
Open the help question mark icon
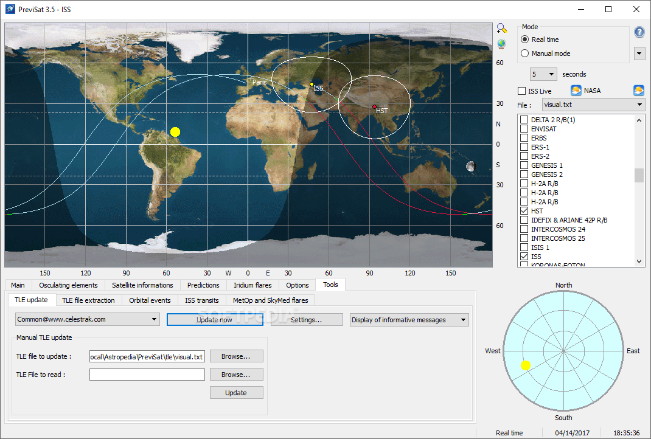pyautogui.click(x=639, y=32)
